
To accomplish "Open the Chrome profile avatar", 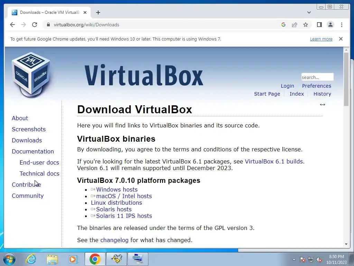I will tap(330, 25).
